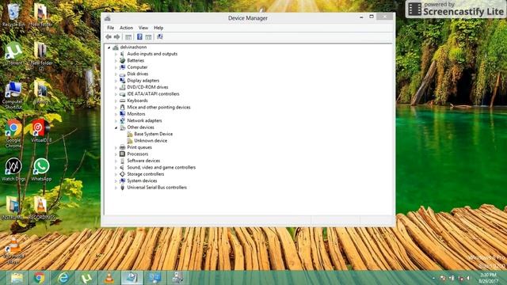Select the Keyboards category
507x285 pixels.
pos(137,101)
